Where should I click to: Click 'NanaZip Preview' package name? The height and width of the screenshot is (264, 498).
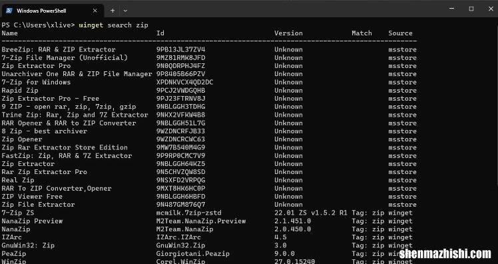pos(32,221)
